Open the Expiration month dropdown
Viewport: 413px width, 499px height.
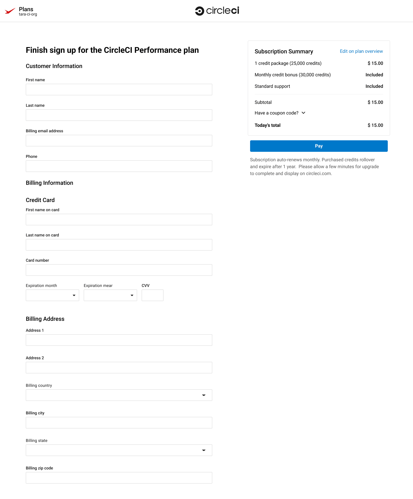(52, 295)
